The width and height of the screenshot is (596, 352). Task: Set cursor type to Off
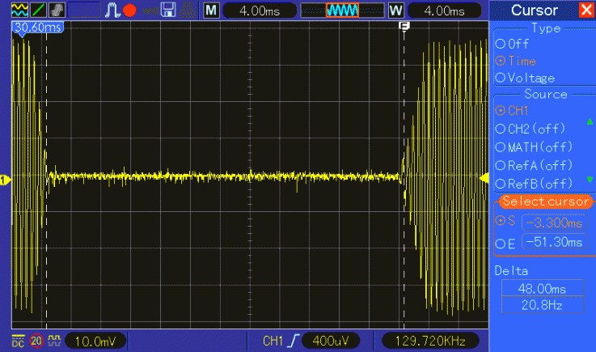500,44
